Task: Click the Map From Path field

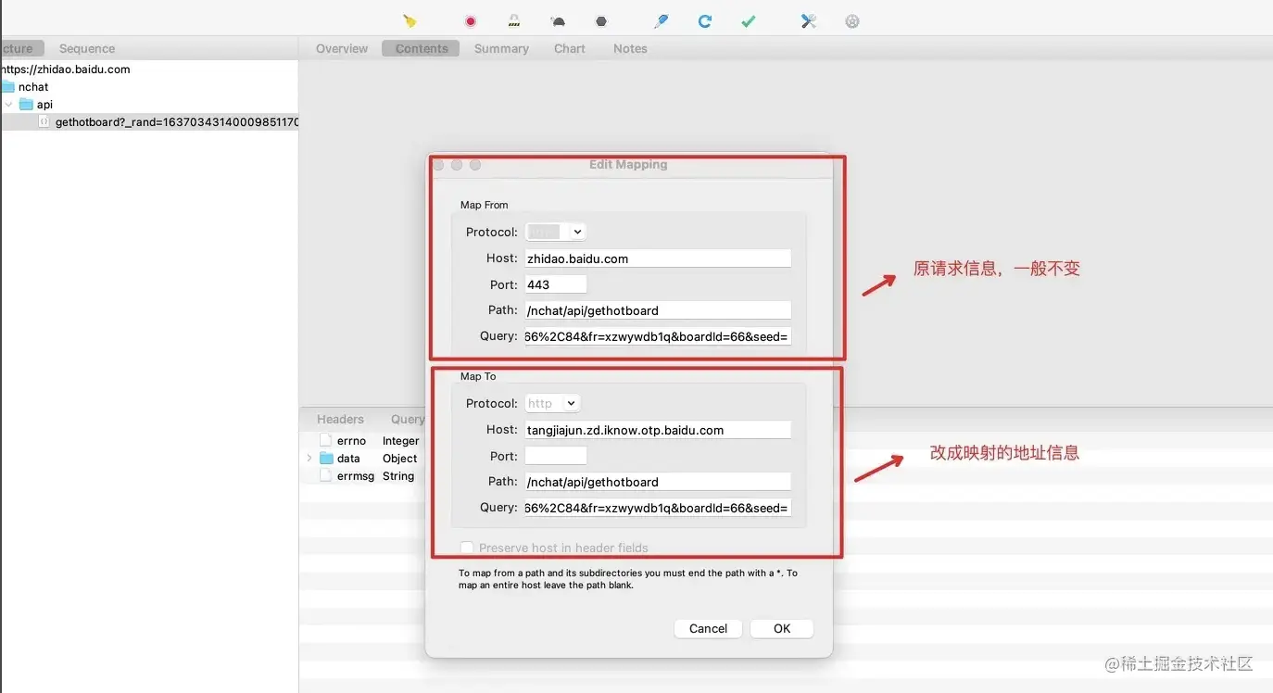Action: click(658, 310)
